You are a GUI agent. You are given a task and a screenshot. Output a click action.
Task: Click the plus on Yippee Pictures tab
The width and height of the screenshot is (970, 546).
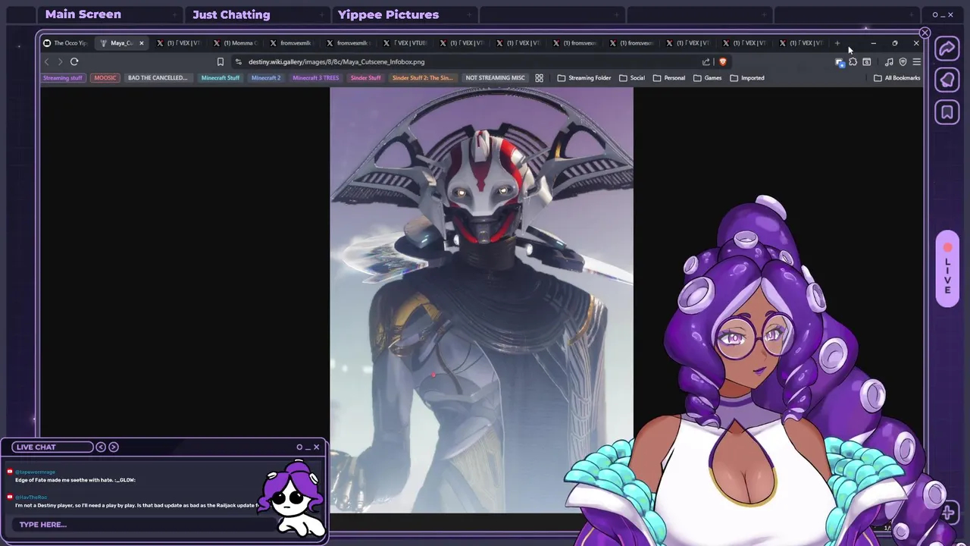(469, 14)
